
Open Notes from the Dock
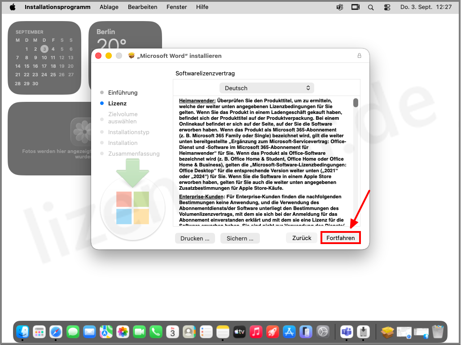click(223, 332)
